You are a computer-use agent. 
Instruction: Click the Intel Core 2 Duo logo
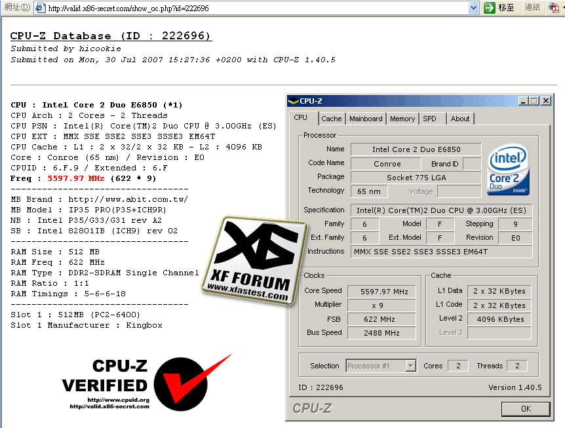point(508,169)
